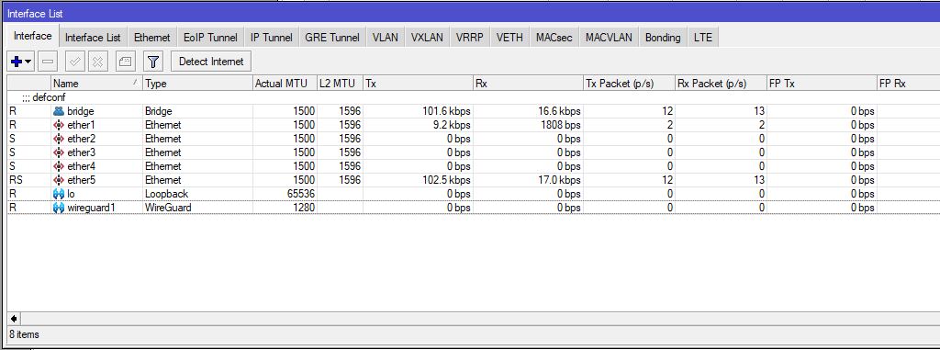
Task: Select the ether5 row name
Action: point(81,180)
